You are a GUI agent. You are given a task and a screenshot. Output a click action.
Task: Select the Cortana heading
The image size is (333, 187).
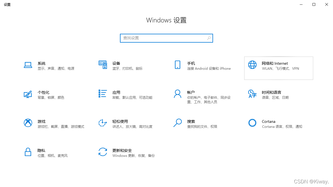(269, 121)
